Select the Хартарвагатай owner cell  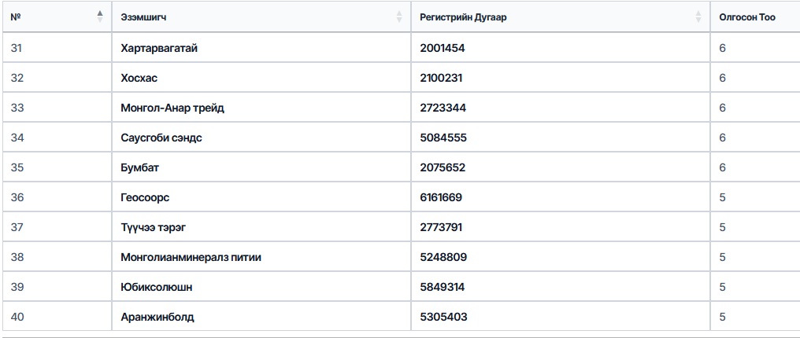coord(159,49)
